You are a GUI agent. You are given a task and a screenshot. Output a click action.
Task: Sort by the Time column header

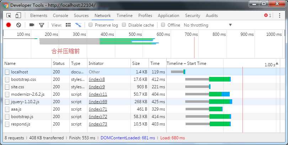(x=158, y=63)
